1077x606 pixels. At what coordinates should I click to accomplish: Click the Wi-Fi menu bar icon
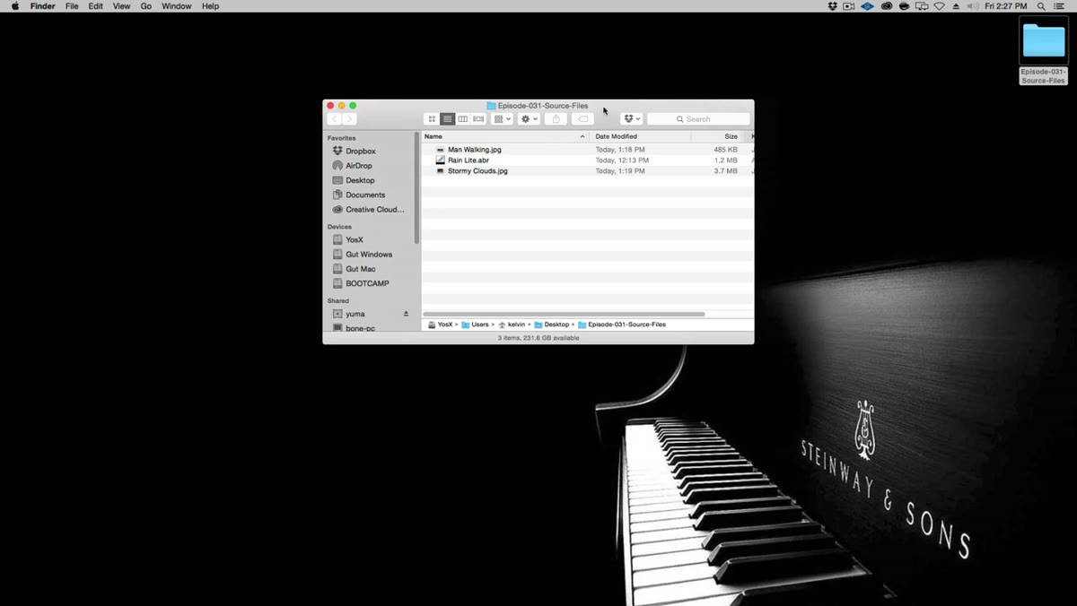940,6
